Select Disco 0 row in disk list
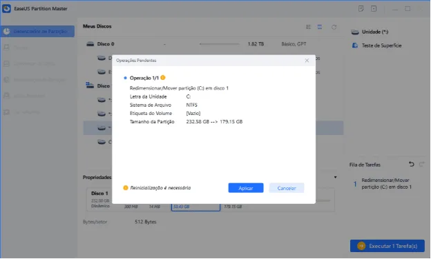Screen dimensions: 431x259 pos(213,44)
